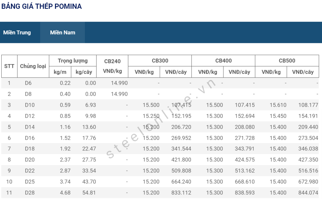Screen dimensions: 322x199
Task: Click the 14.990 price in the D8 row
Action: tap(119, 94)
